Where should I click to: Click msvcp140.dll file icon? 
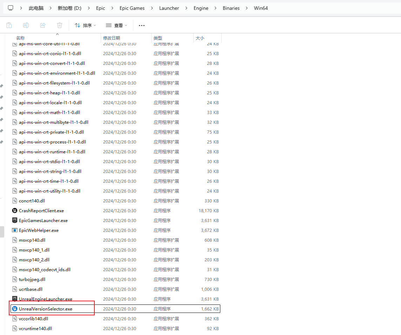[15, 240]
